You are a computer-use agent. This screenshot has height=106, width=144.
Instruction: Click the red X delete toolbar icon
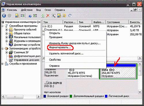click(x=48, y=16)
